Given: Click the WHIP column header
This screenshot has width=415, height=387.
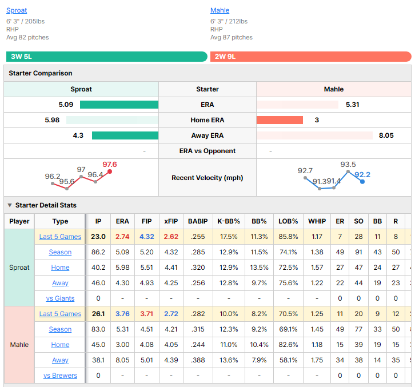Looking at the screenshot, I should [317, 221].
